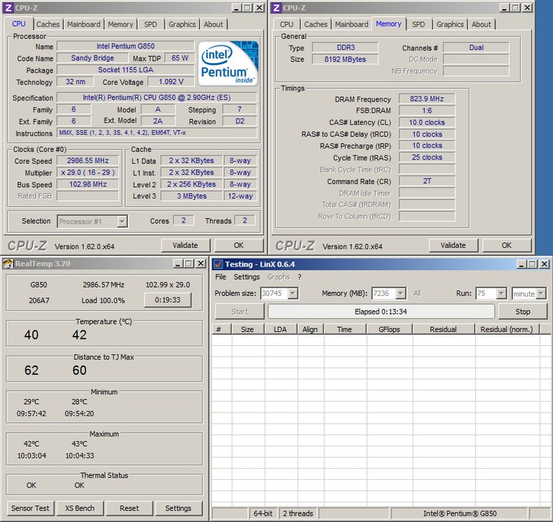
Task: Click the RealTemp title bar icon
Action: tap(8, 264)
